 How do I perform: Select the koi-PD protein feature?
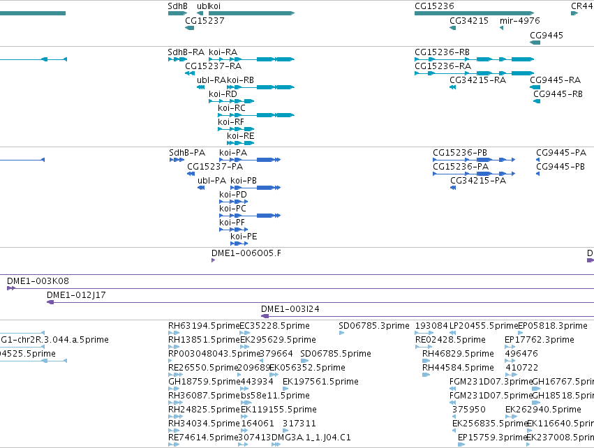(233, 202)
